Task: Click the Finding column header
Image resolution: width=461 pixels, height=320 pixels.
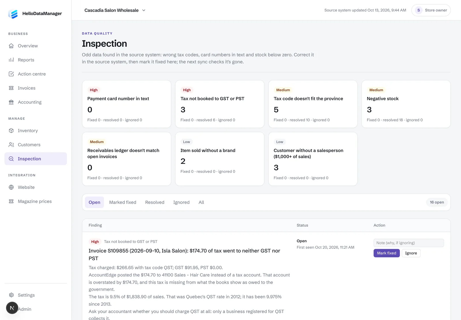Action: (95, 225)
